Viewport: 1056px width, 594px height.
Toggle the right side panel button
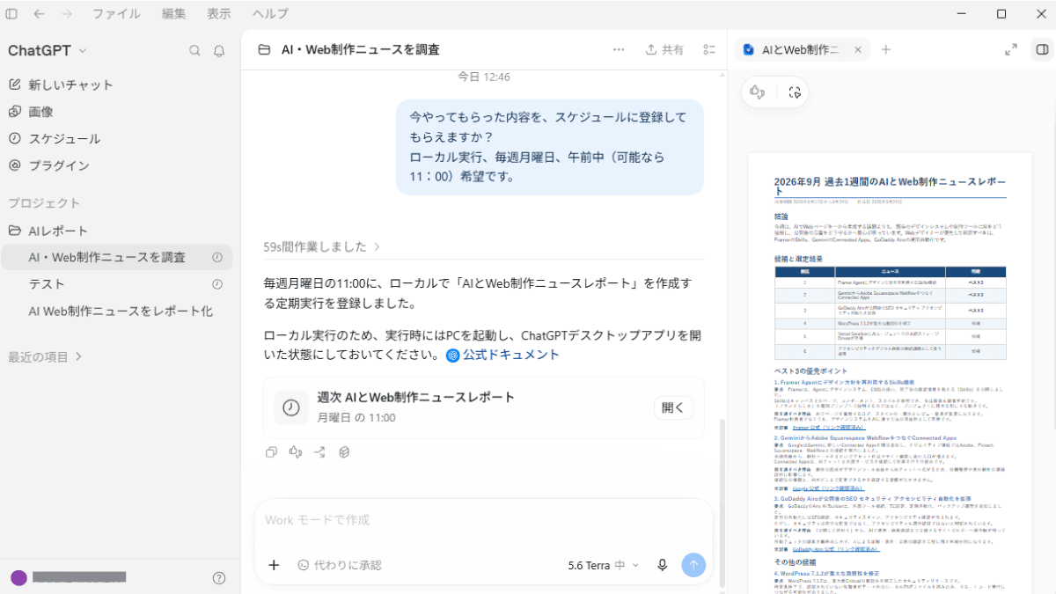click(1042, 49)
